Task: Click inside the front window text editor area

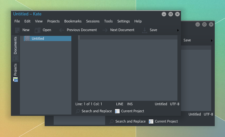Action: click(128, 68)
